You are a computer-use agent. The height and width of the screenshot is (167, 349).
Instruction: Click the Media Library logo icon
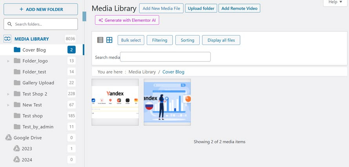click(x=7, y=39)
